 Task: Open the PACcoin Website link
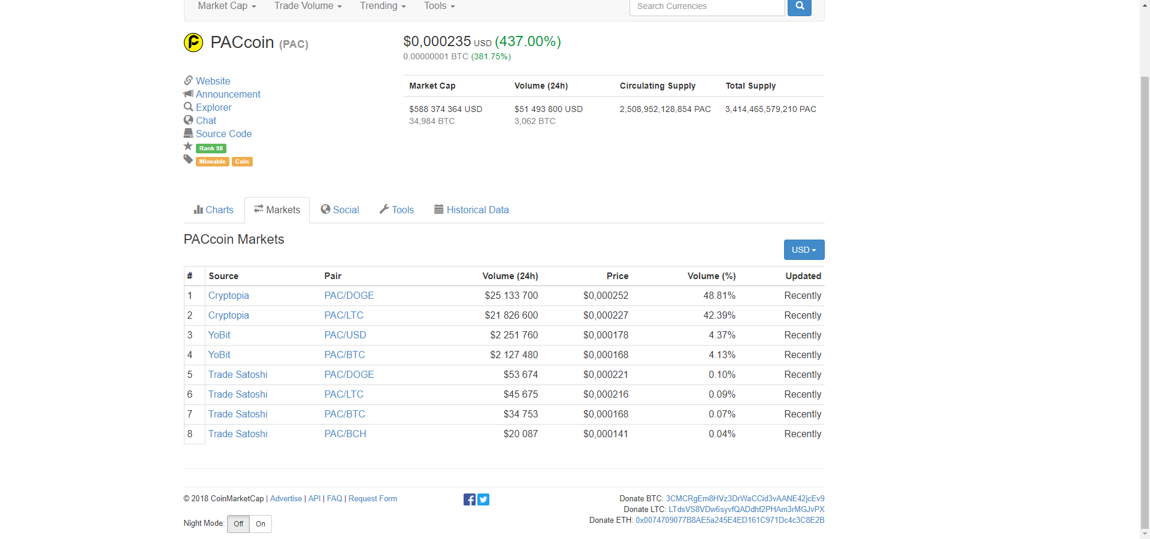click(x=213, y=81)
